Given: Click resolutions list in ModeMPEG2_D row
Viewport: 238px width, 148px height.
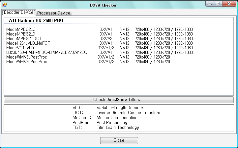Looking at the screenshot, I should [x=164, y=34].
